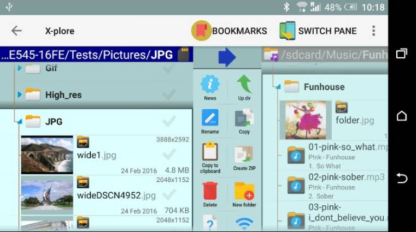Tap the News info icon
The height and width of the screenshot is (232, 416).
pos(210,84)
